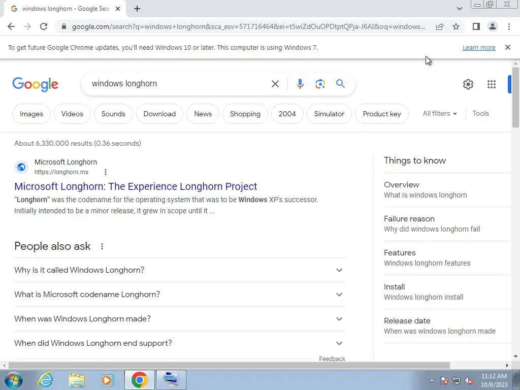
Task: Open Google search settings gear
Action: (x=468, y=84)
